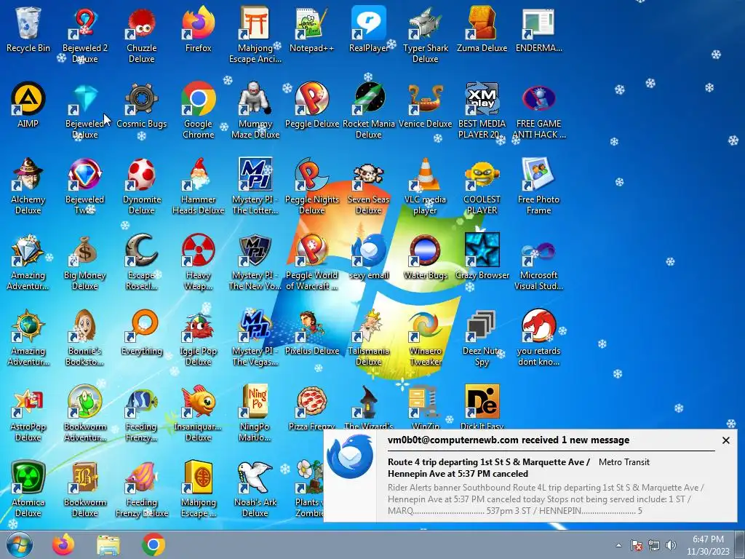This screenshot has width=745, height=559.
Task: Select the Alchemy Deluxe wizard icon
Action: coord(28,186)
